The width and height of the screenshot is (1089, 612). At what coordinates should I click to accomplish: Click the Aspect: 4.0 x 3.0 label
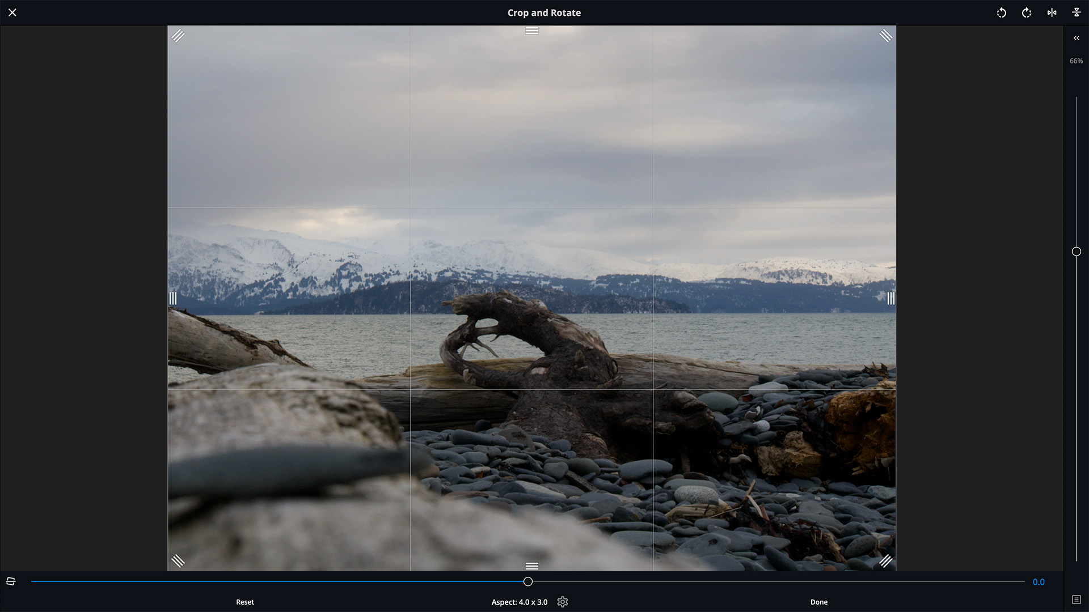point(520,602)
